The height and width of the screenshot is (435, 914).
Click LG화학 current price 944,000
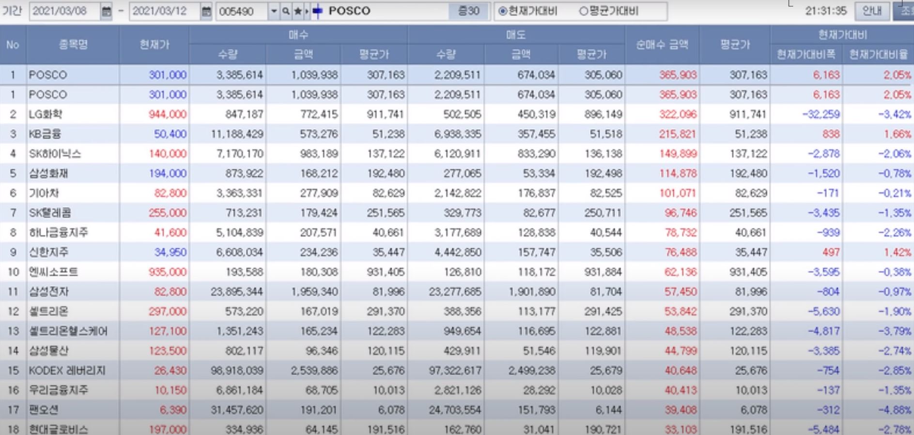pos(168,114)
